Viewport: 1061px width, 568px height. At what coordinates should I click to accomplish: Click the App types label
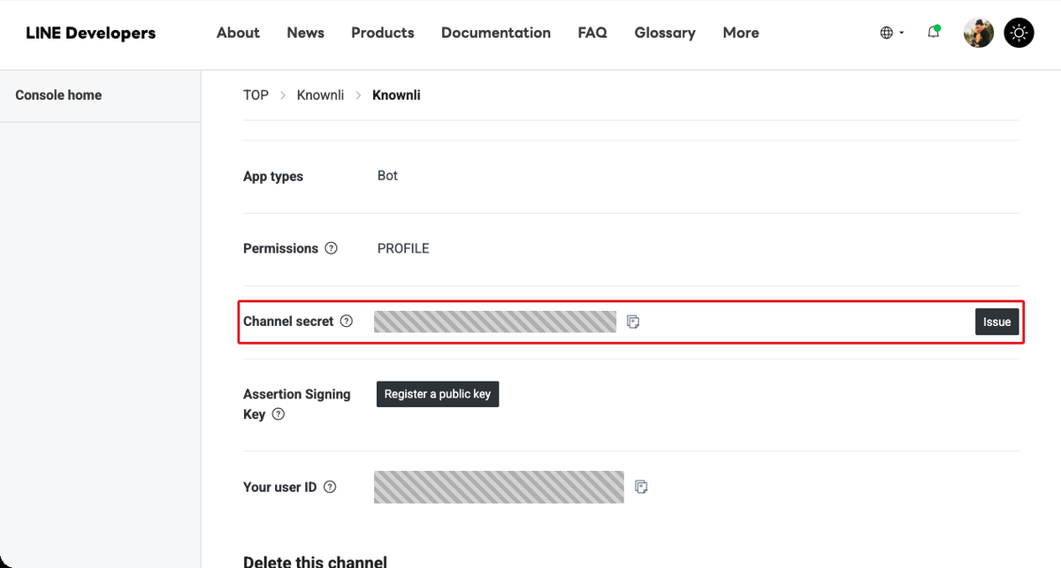coord(273,177)
